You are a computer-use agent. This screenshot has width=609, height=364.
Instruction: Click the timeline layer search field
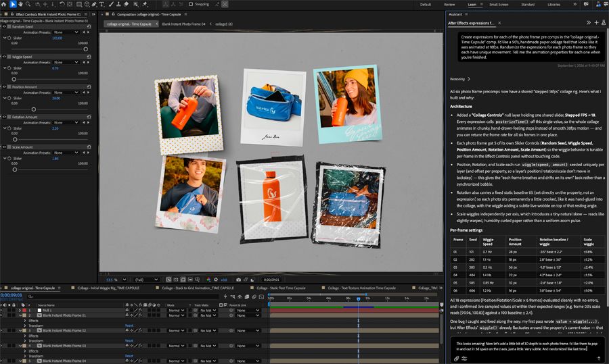click(x=125, y=296)
